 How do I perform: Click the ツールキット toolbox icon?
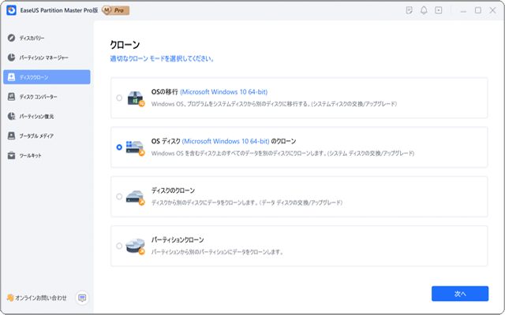[12, 156]
